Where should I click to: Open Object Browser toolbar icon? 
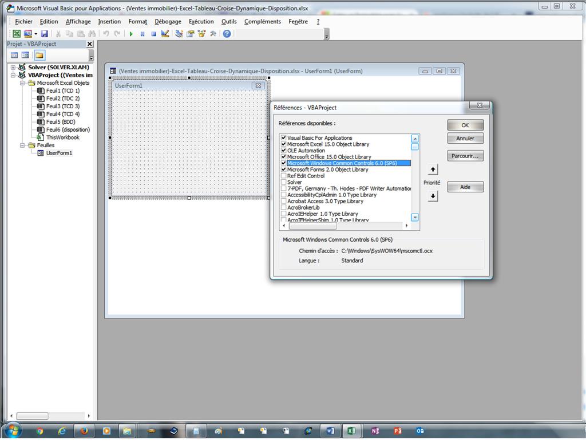point(202,34)
